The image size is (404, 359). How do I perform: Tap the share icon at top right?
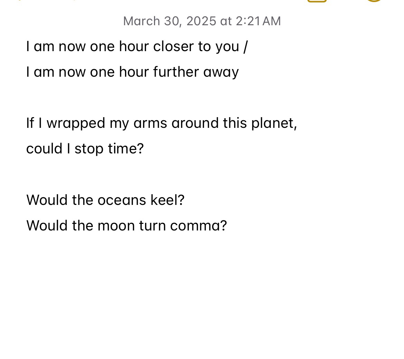coord(317,1)
